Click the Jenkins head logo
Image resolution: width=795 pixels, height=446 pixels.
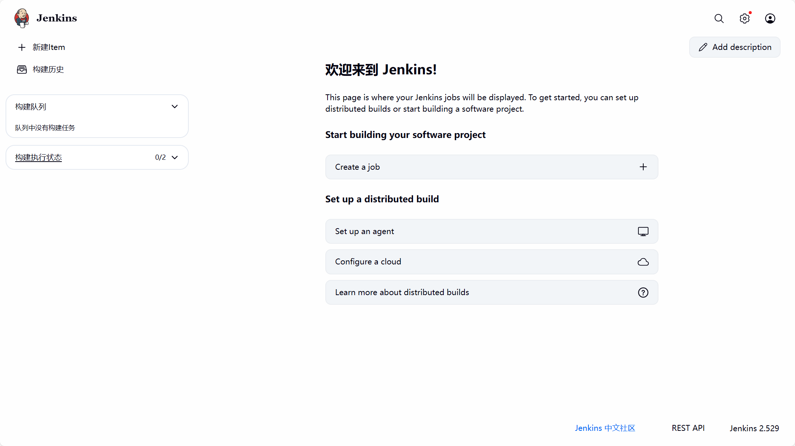pyautogui.click(x=21, y=18)
